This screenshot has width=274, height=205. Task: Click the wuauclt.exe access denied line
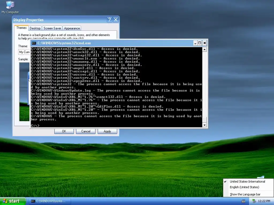tap(85, 58)
